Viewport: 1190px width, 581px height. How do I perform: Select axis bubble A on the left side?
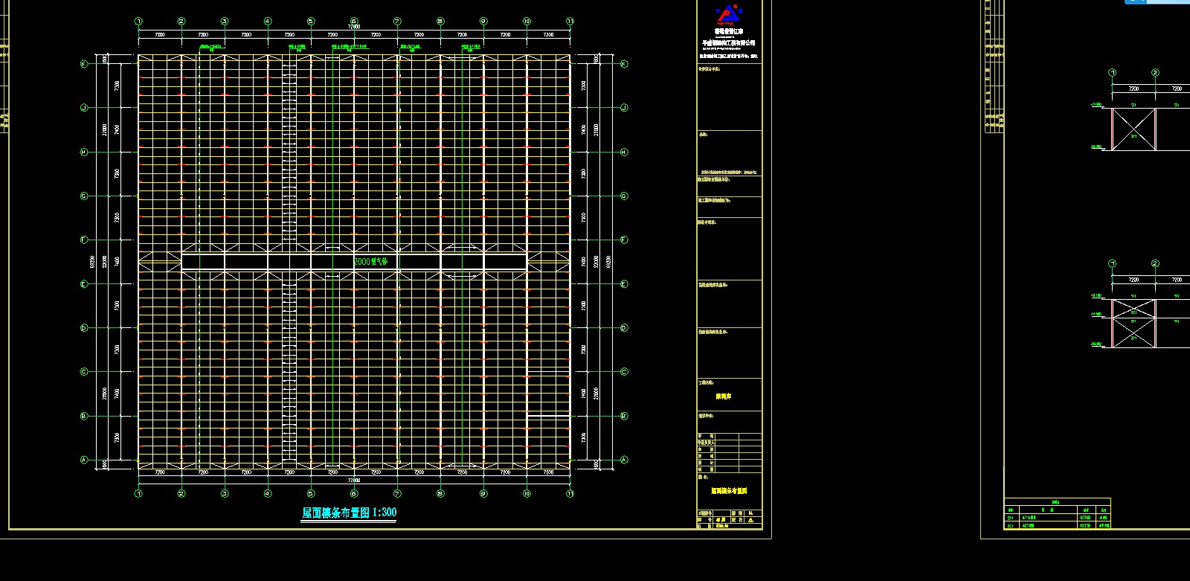[84, 460]
